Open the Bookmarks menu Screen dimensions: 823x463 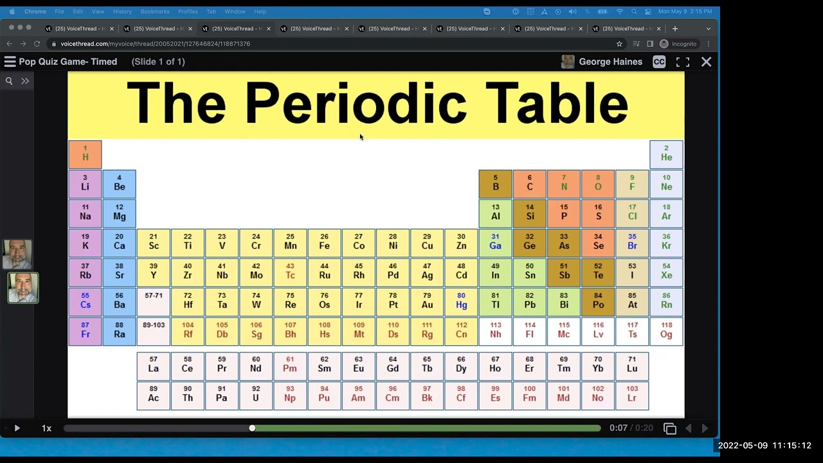click(155, 12)
